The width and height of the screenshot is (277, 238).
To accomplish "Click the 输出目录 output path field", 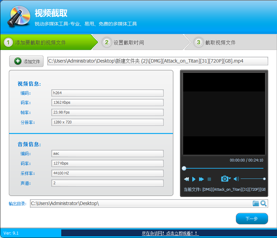I will click(149, 203).
